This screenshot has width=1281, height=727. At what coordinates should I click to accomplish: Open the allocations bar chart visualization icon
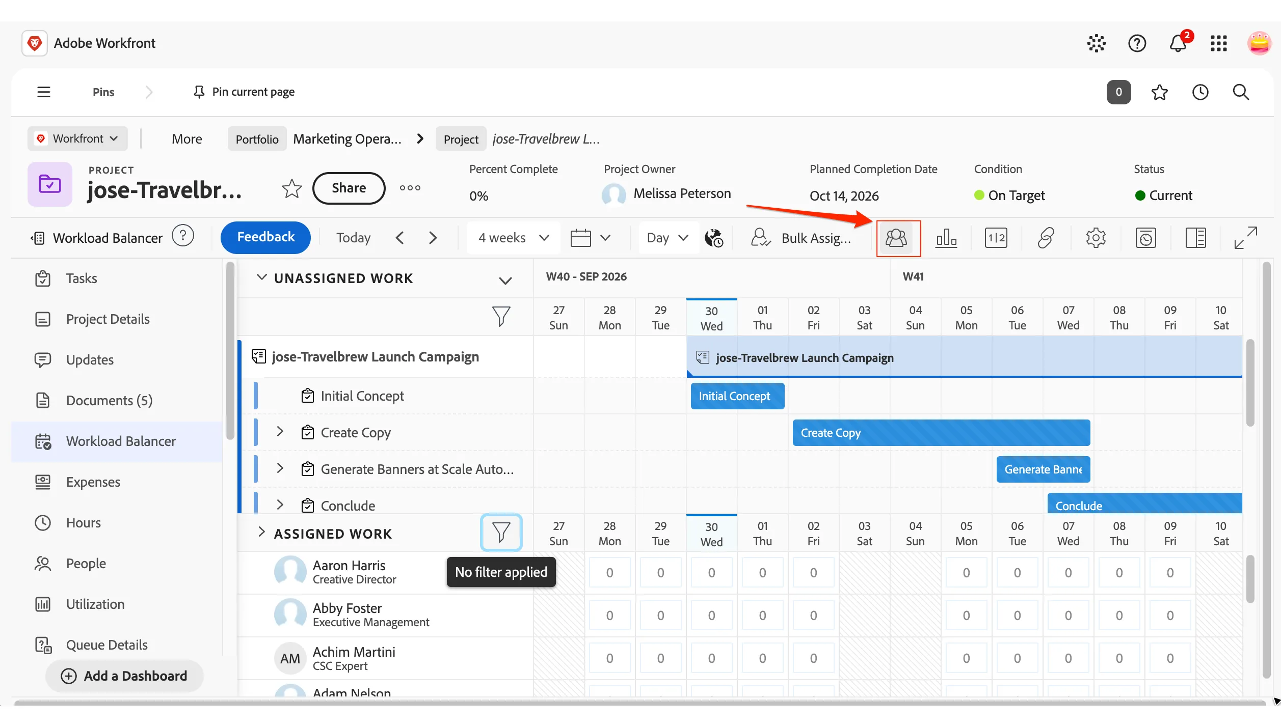tap(946, 238)
